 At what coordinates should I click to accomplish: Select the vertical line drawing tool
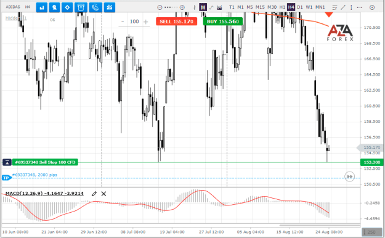click(x=351, y=7)
